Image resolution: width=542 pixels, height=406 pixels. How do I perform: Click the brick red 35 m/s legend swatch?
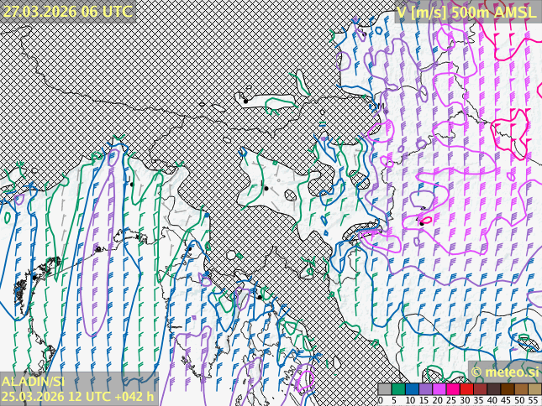point(480,389)
